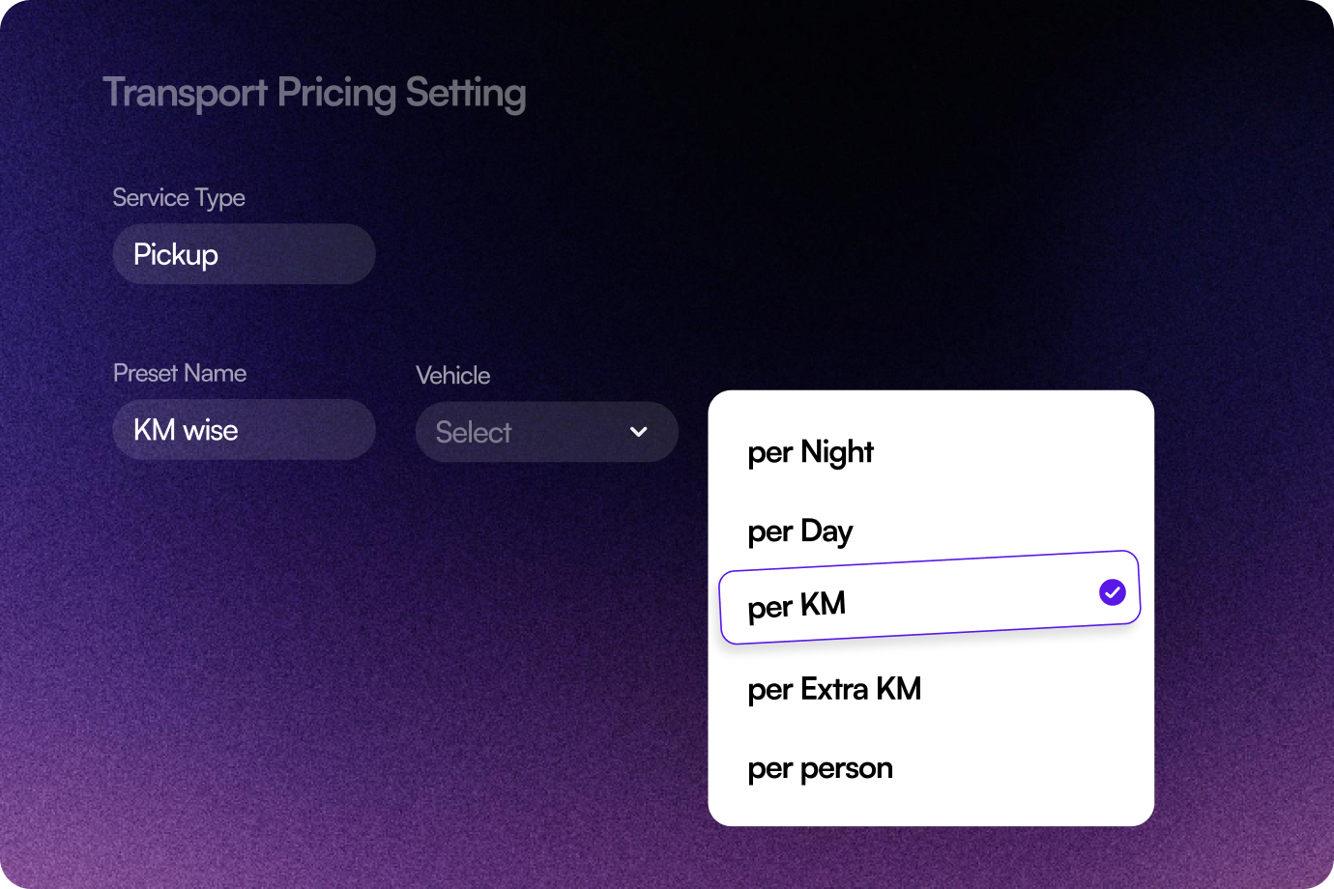Select the 'per Day' pricing option
This screenshot has height=889, width=1334.
pyautogui.click(x=799, y=531)
